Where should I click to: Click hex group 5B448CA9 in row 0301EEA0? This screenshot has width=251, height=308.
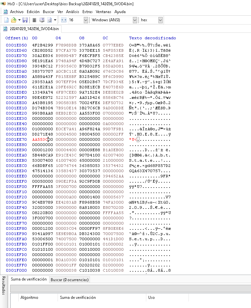43,155
